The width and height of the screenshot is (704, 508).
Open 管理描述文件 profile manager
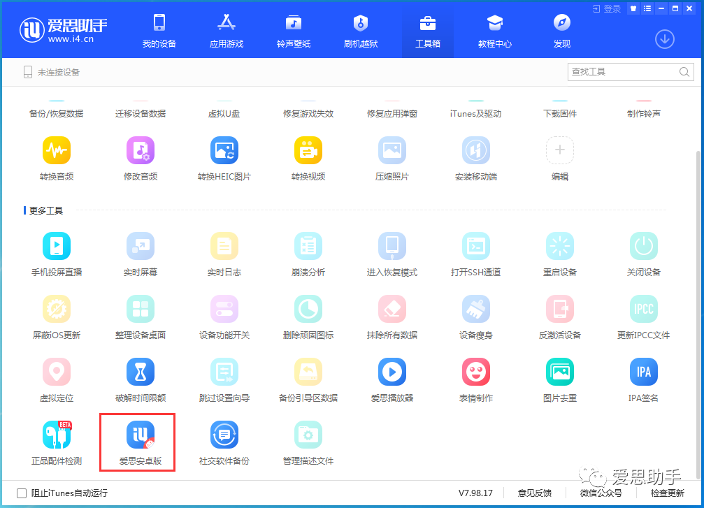308,435
